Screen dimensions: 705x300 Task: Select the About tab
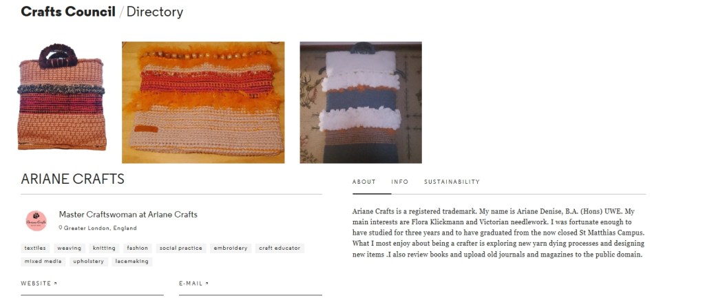pos(364,182)
